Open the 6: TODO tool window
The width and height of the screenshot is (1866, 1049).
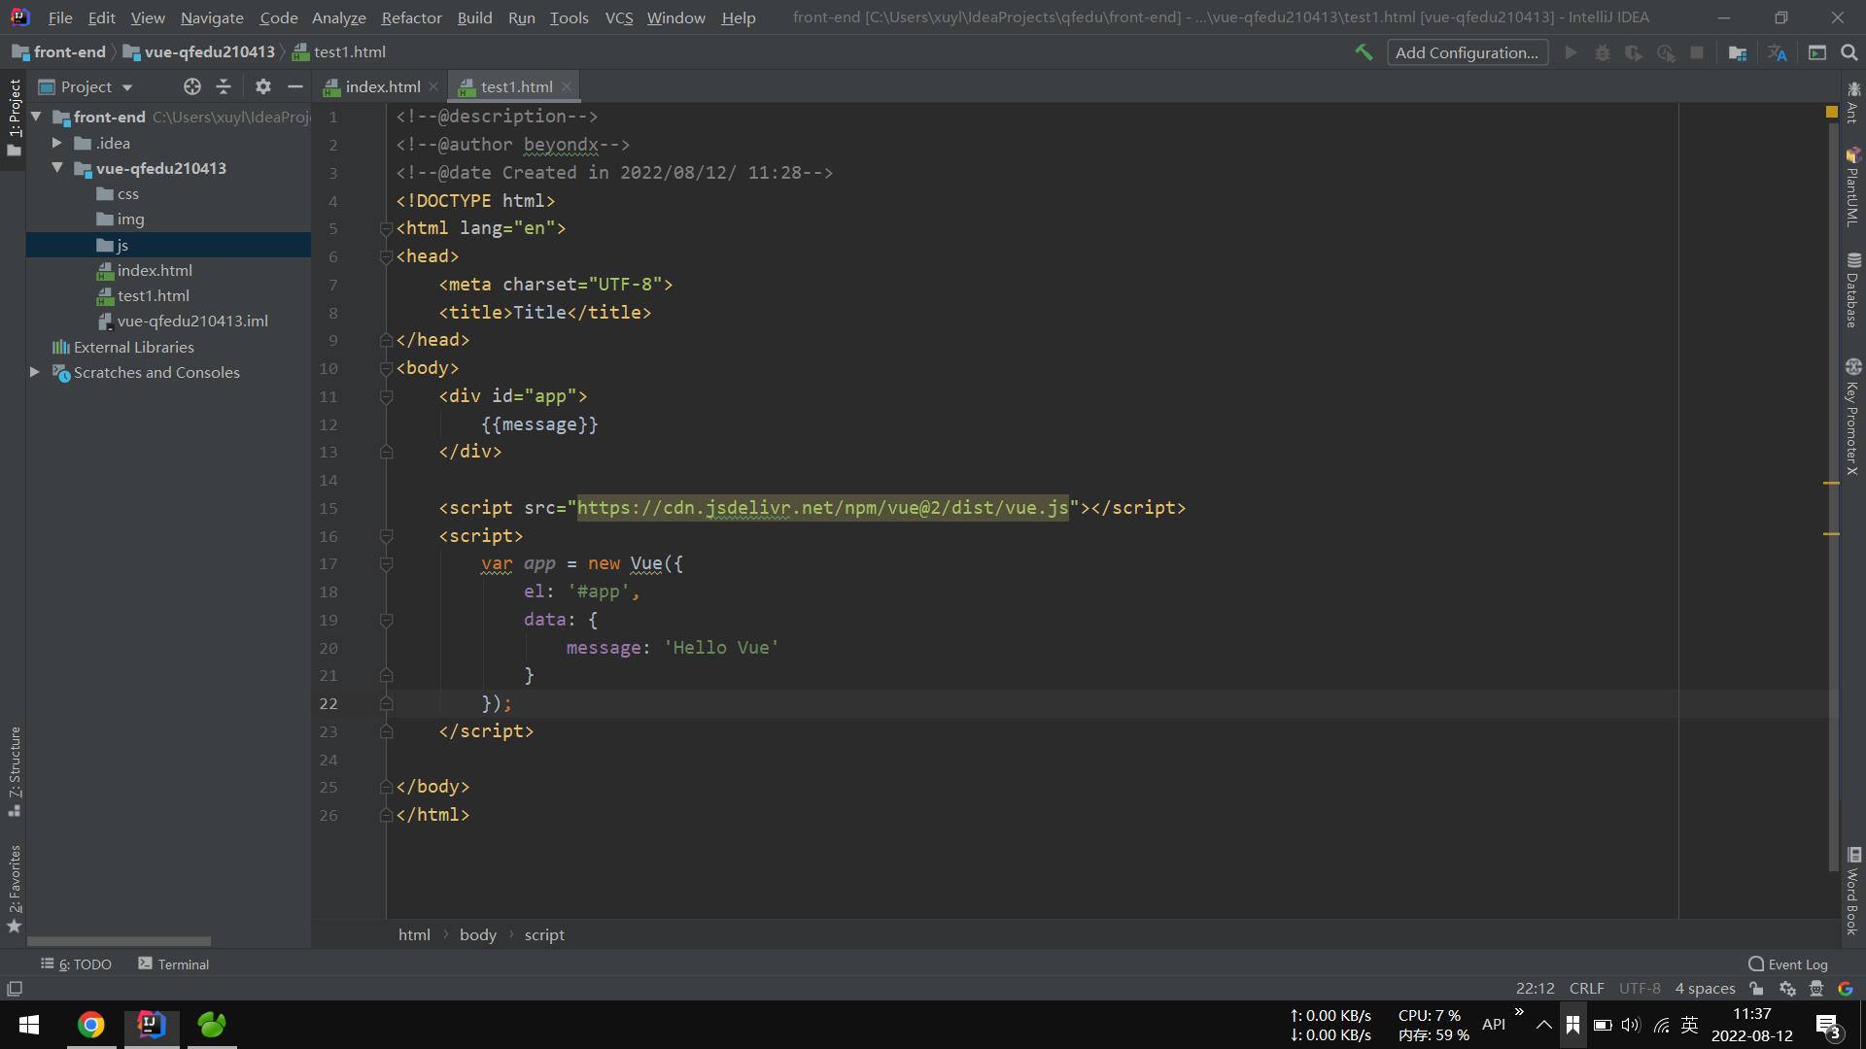pos(77,964)
